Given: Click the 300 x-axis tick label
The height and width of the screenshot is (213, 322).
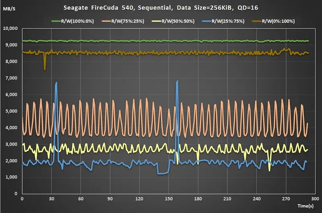Looking at the screenshot, I should tap(315, 199).
